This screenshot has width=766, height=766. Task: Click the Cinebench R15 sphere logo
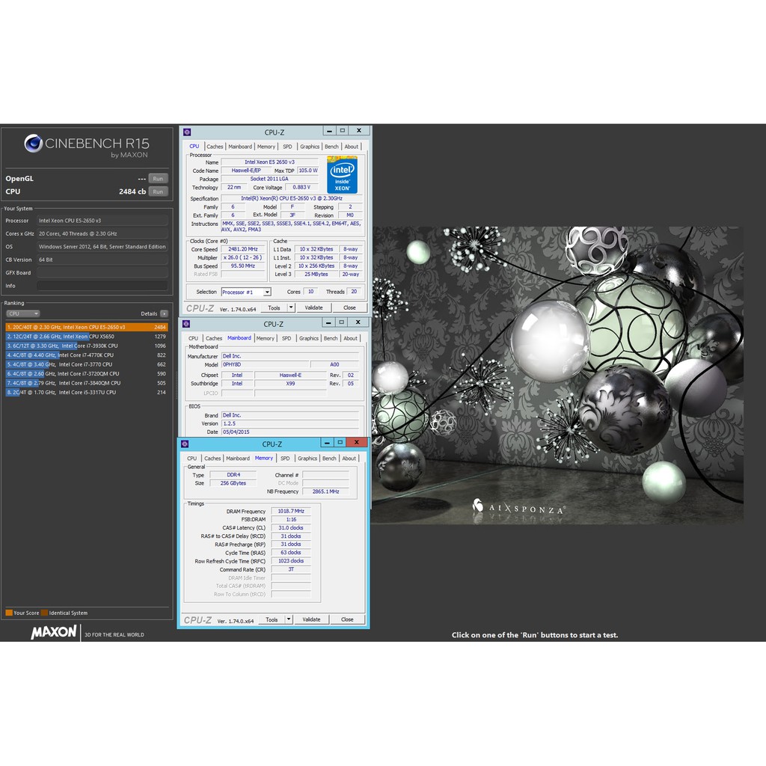tap(33, 144)
